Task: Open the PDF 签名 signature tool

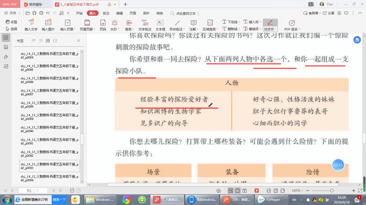Action: [x=292, y=25]
